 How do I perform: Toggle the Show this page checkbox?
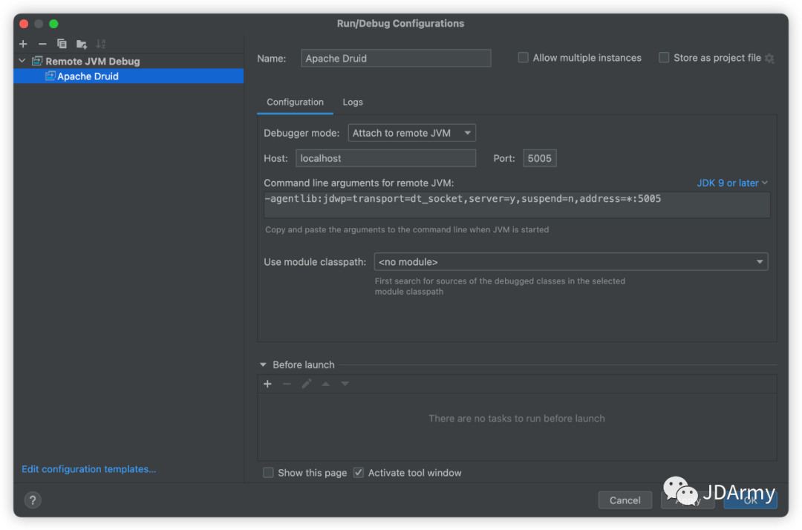point(268,473)
